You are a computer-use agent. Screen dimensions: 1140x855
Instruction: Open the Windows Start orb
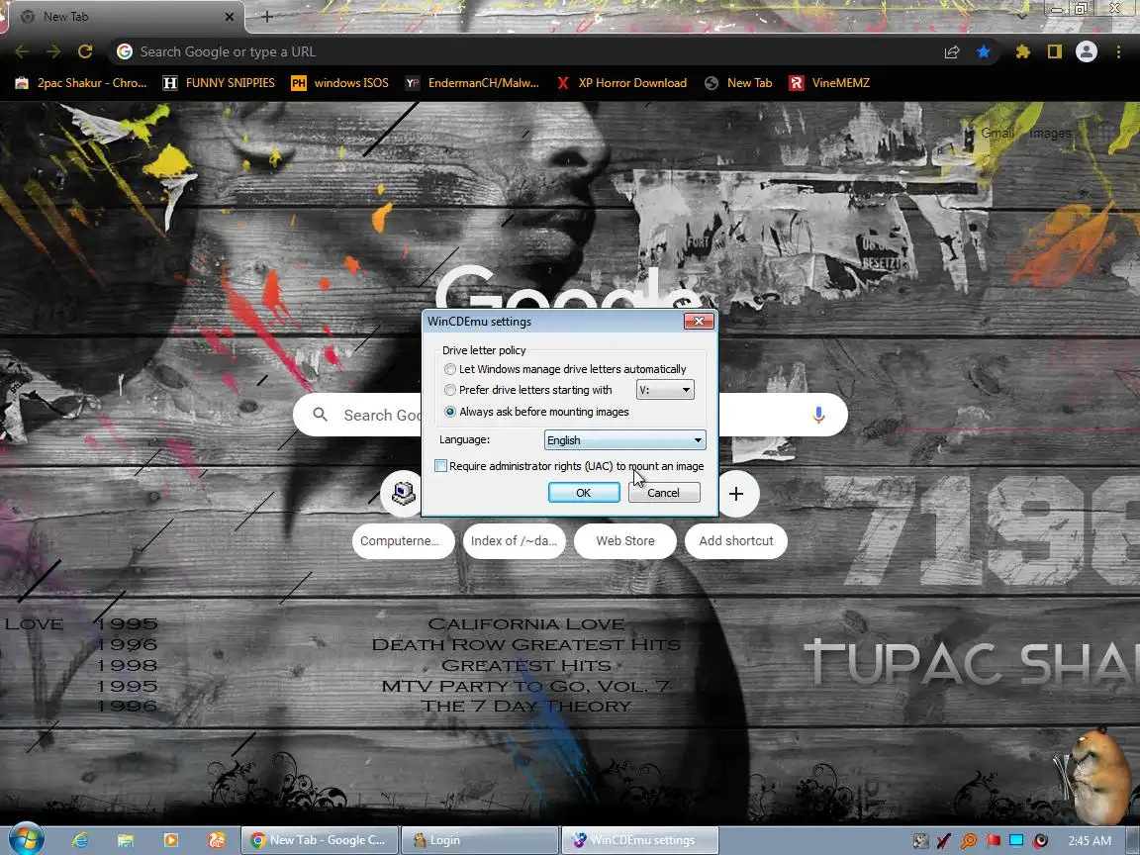click(x=27, y=840)
